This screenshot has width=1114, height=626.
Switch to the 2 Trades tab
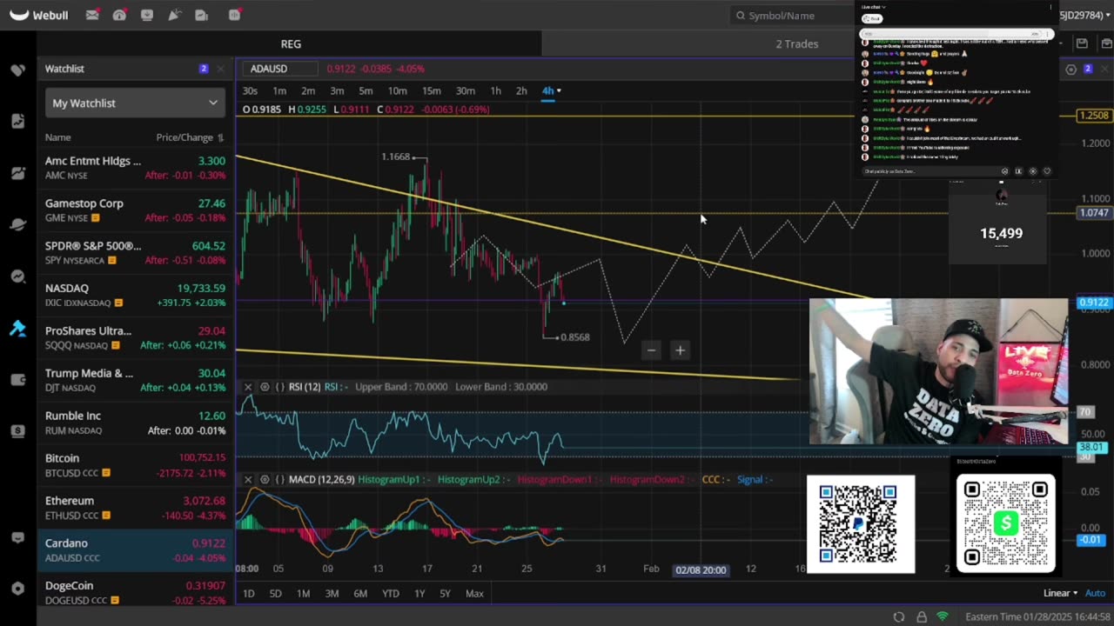797,43
